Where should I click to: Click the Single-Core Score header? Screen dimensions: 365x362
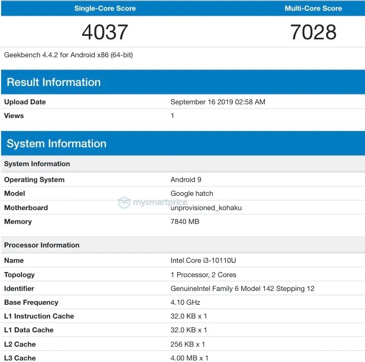coord(105,8)
